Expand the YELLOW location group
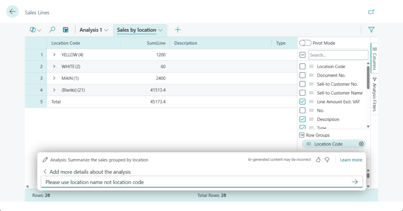403x211 pixels. click(54, 55)
